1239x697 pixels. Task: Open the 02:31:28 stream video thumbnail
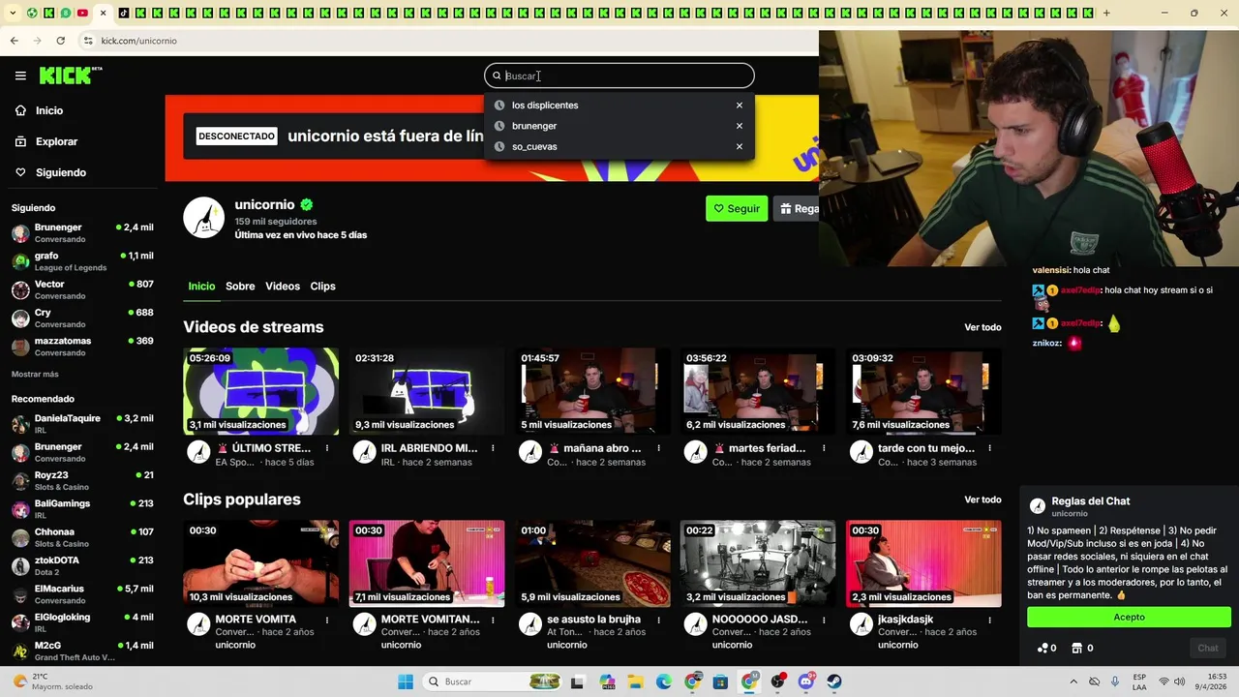[427, 391]
